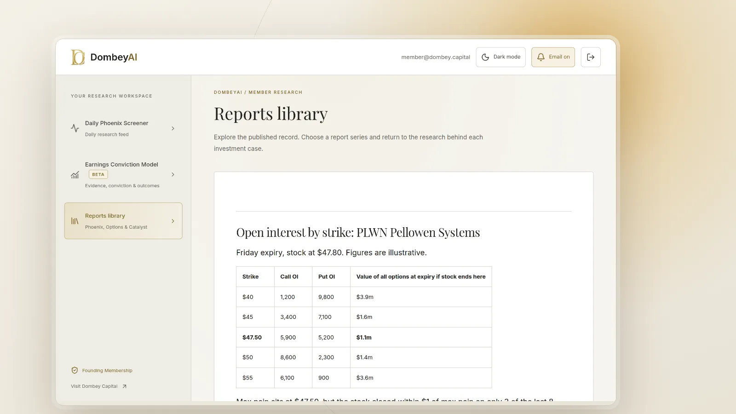Select the $40 strike cell
736x414 pixels.
coord(255,297)
